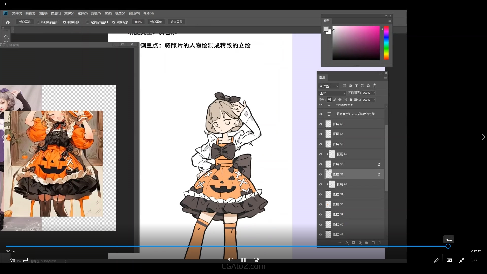
Task: Toggle visibility of layer 图层 56
Action: [321, 204]
